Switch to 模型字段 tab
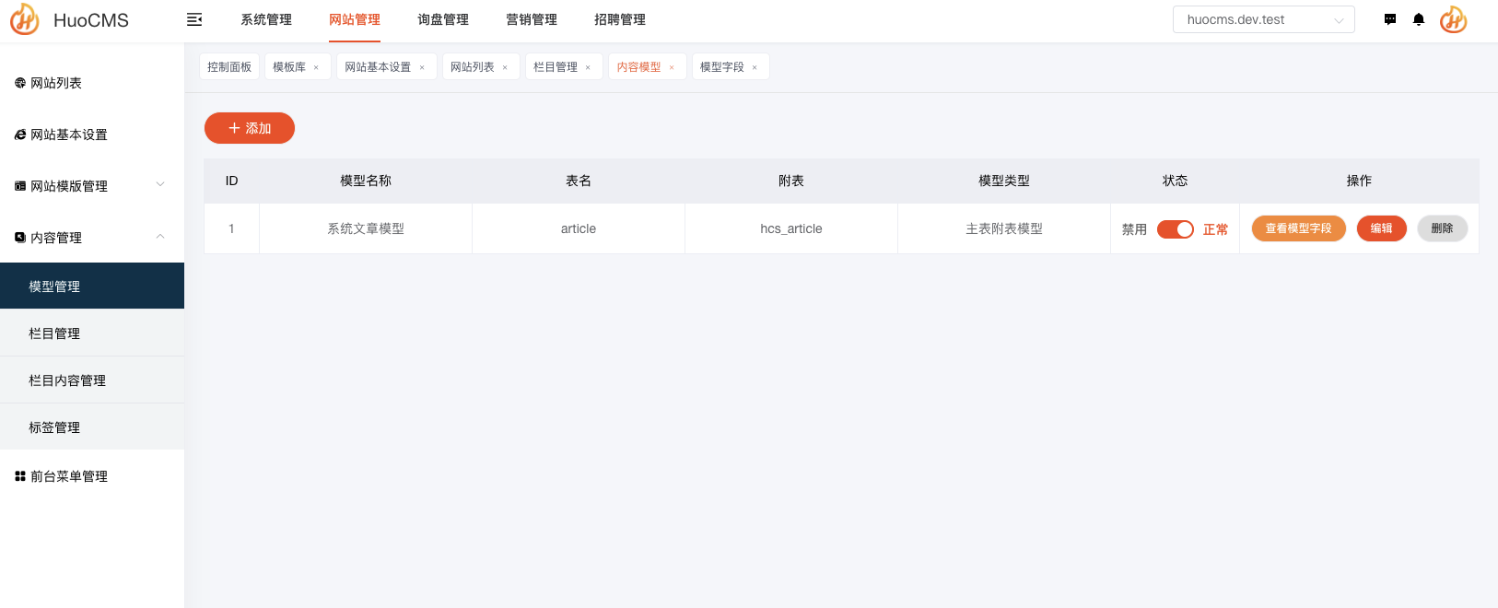Image resolution: width=1498 pixels, height=608 pixels. click(x=722, y=67)
